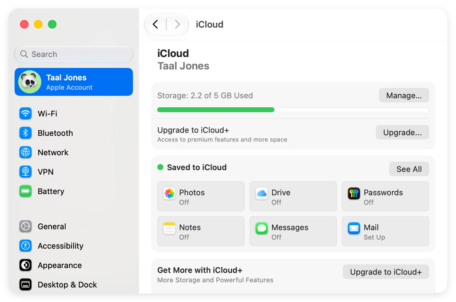Open Bluetooth settings
Screen dimensions: 456x302
click(x=74, y=133)
